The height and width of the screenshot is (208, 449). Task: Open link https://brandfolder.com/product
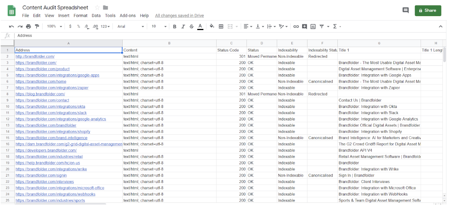click(x=43, y=69)
